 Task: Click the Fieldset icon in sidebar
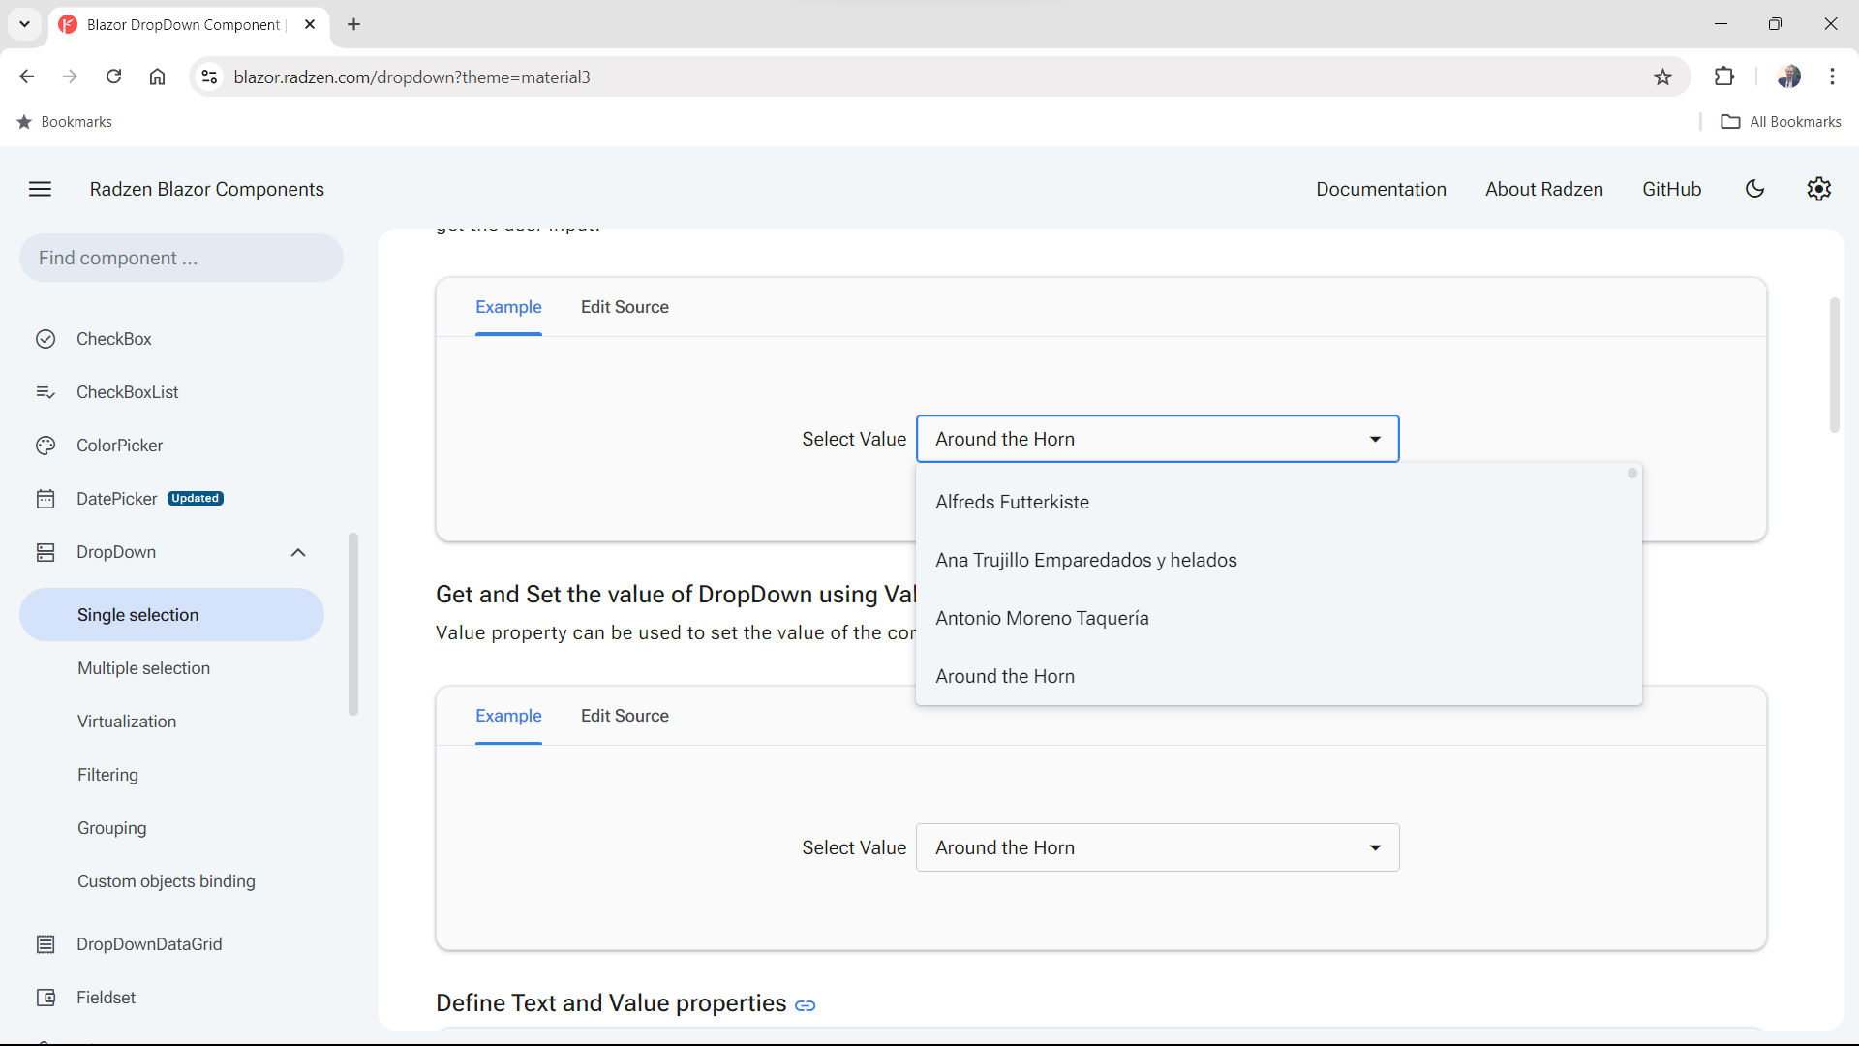(46, 997)
